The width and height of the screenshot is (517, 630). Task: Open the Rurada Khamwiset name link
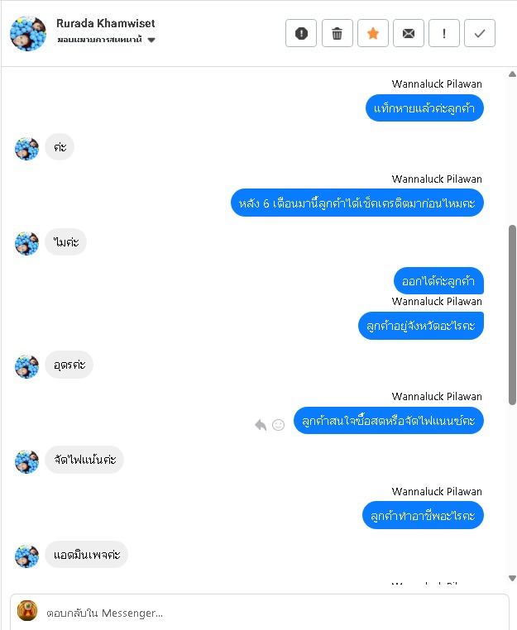tap(105, 23)
